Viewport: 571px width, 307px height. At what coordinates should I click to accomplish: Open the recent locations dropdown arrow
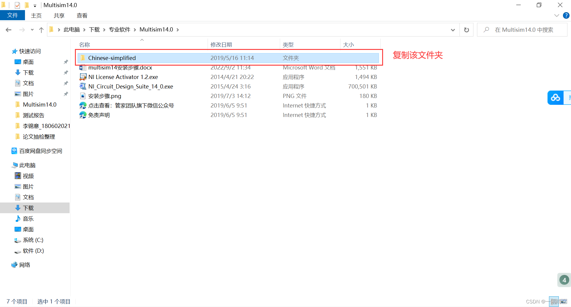click(32, 30)
